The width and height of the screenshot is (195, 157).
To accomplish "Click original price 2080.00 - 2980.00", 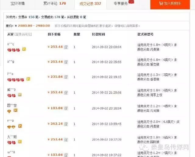I will pyautogui.click(x=34, y=26).
